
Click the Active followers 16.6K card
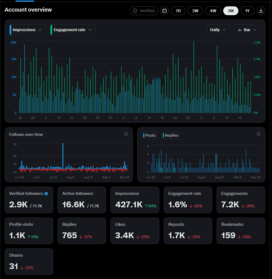coord(82,200)
